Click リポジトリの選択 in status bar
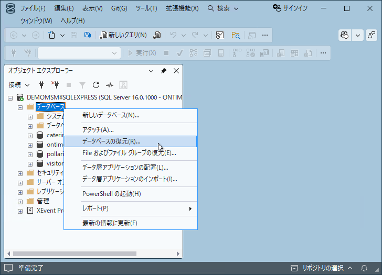This screenshot has width=382, height=275. [x=322, y=268]
